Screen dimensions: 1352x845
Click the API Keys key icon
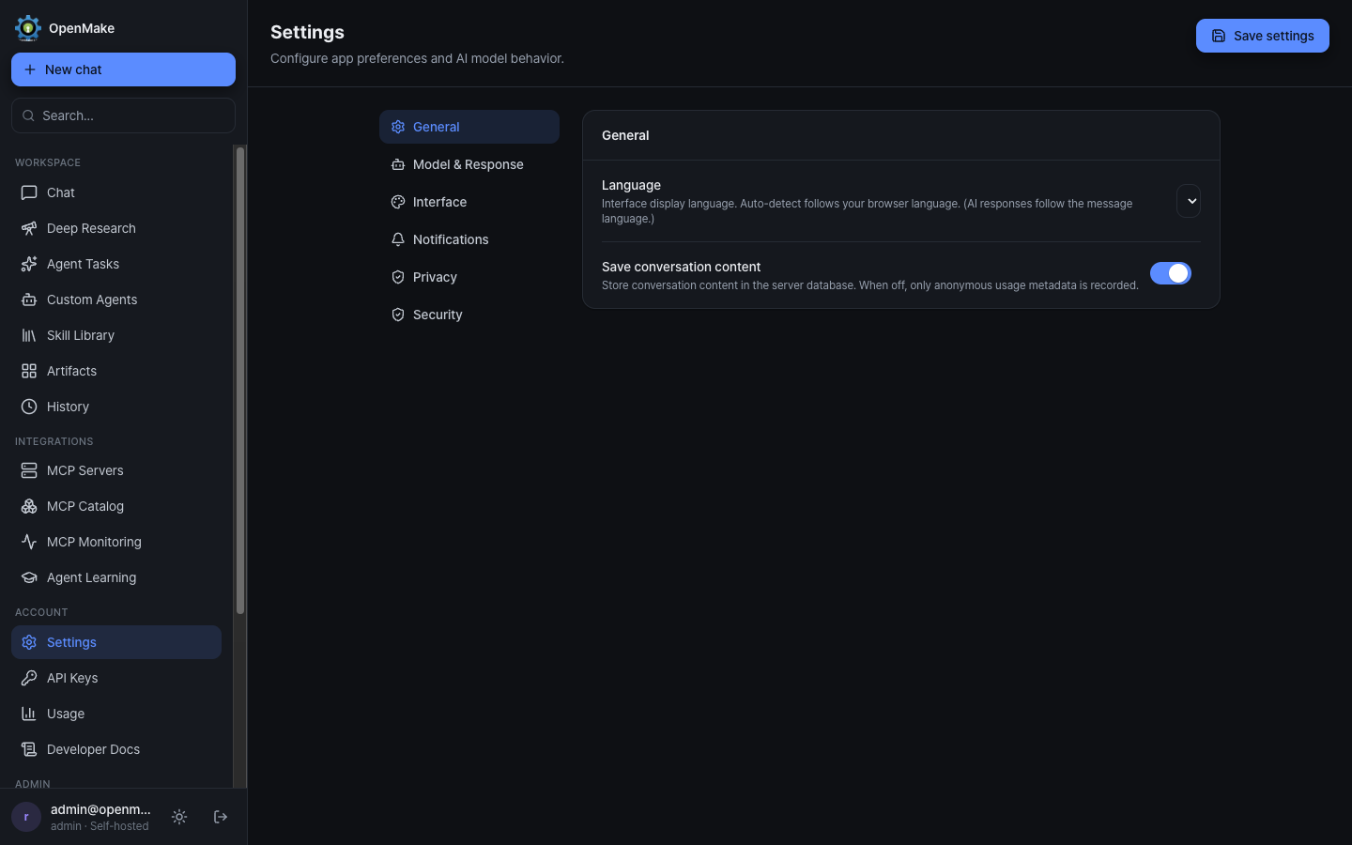tap(29, 678)
